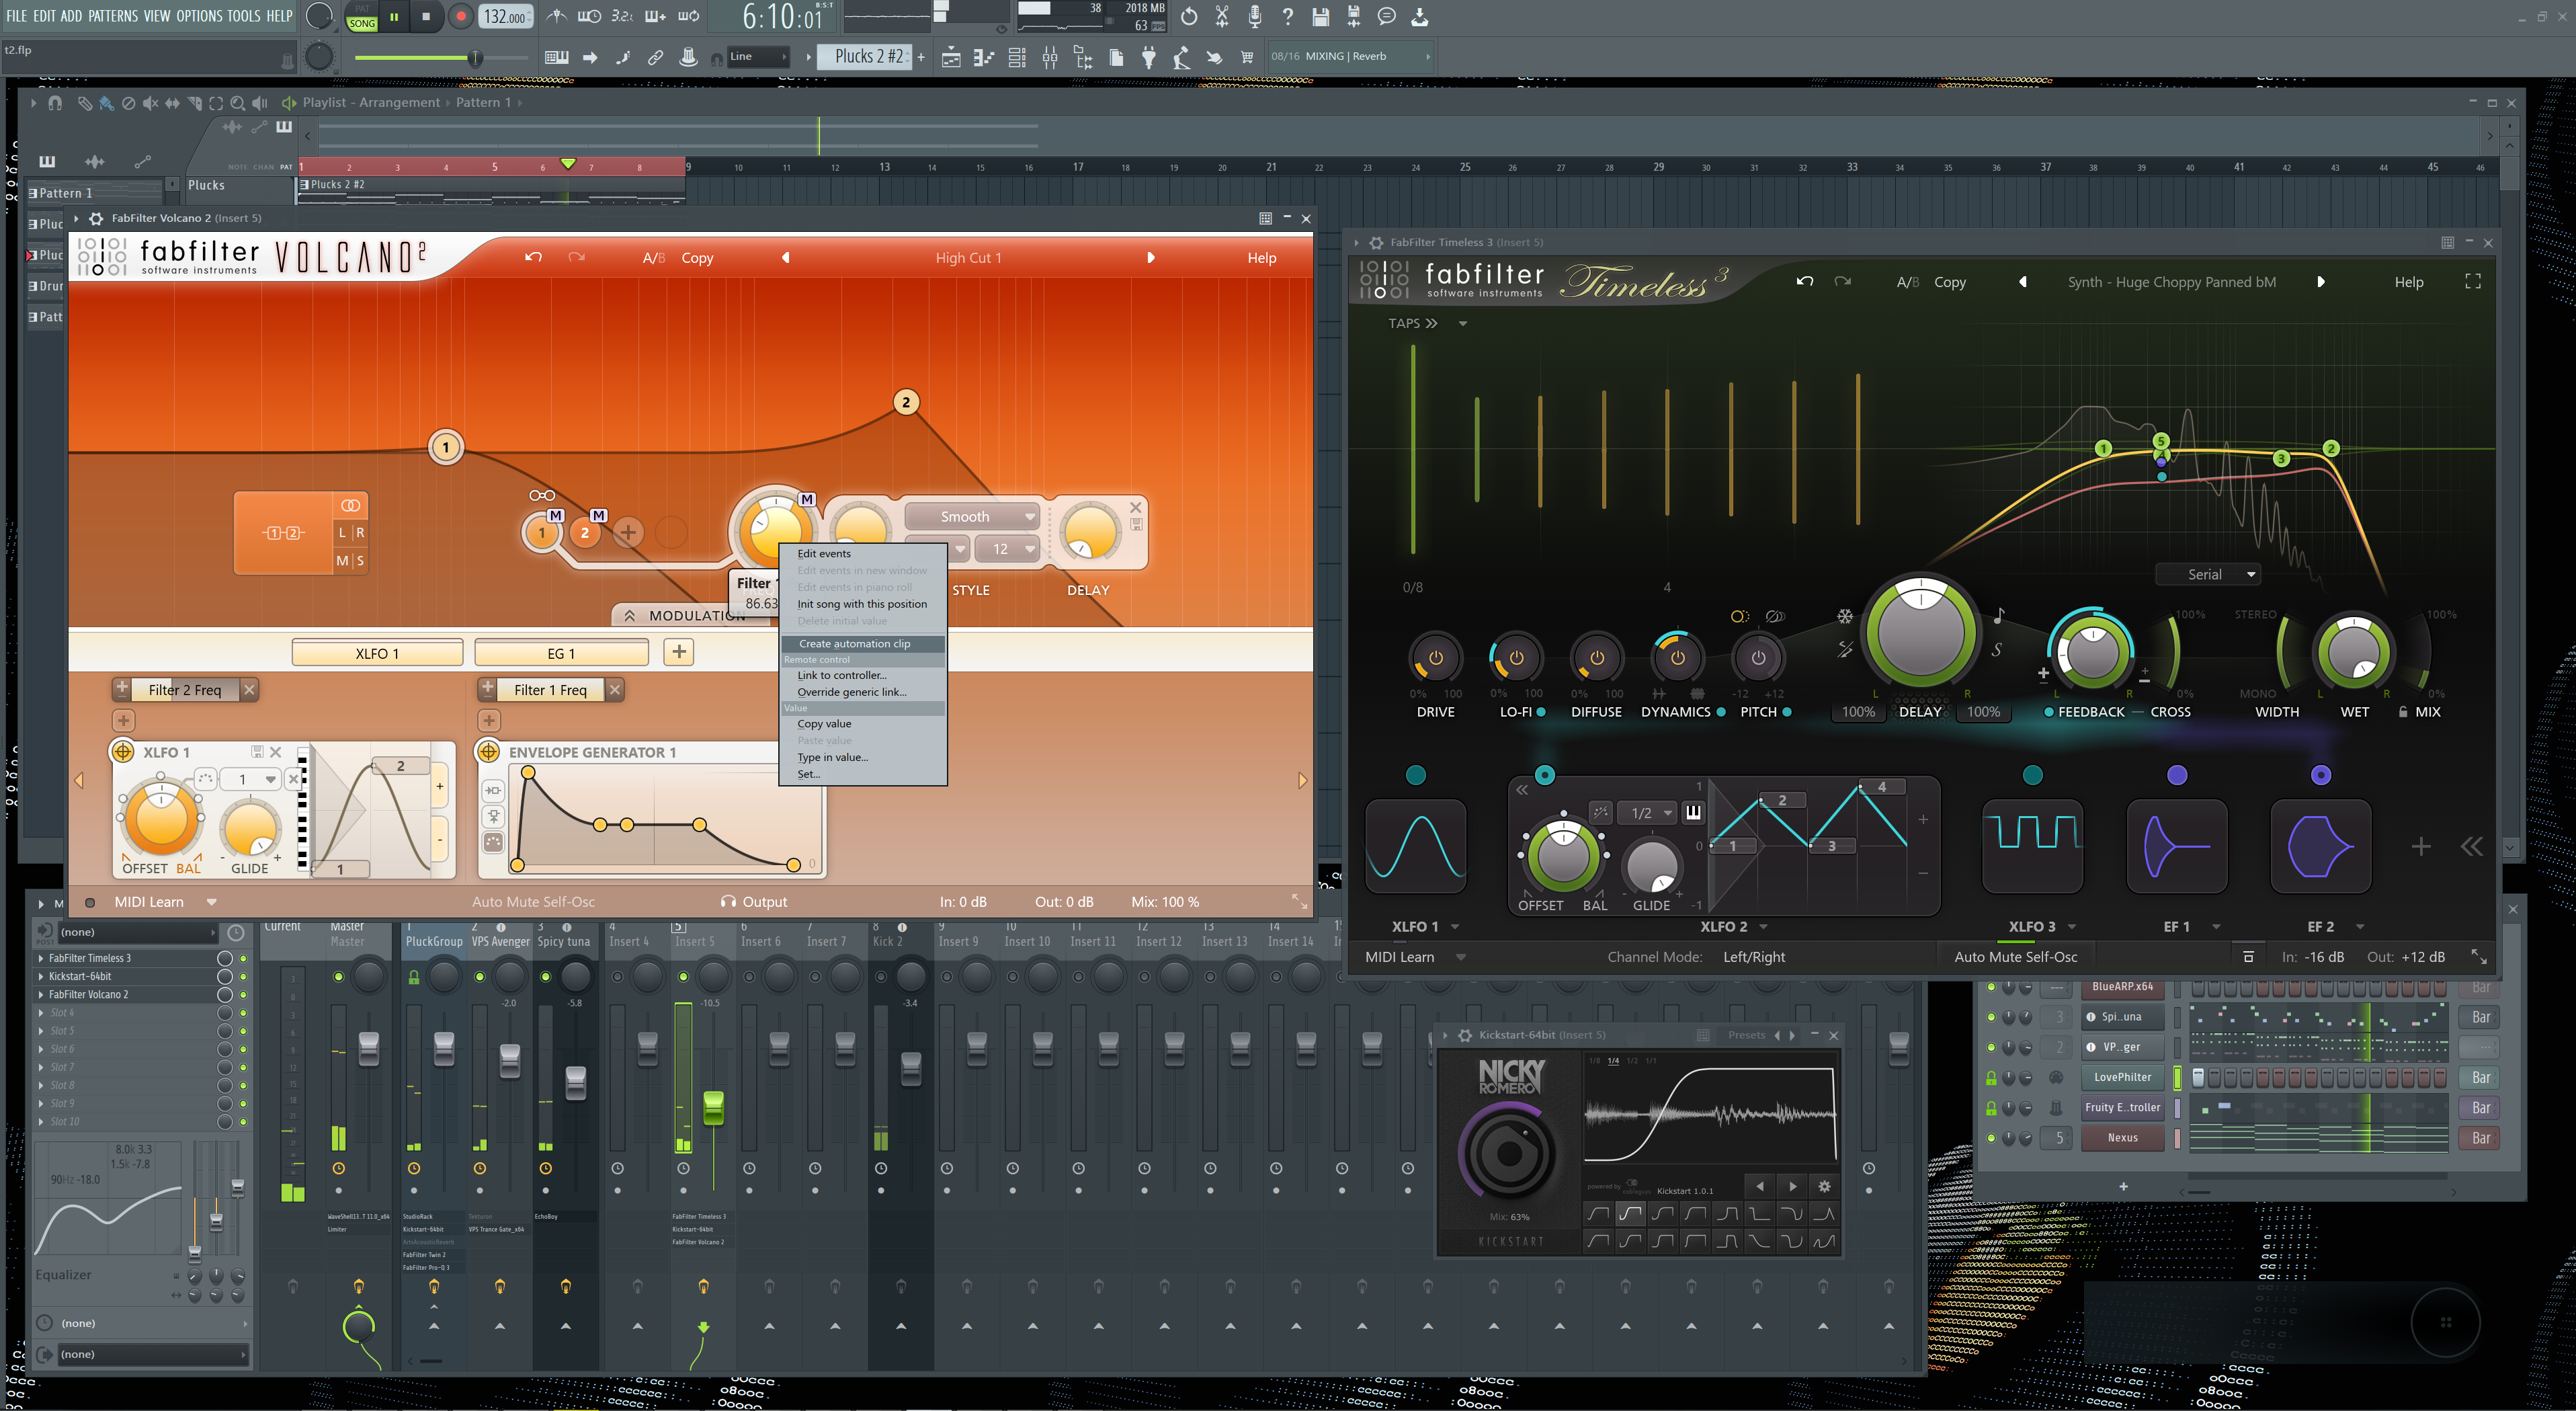The width and height of the screenshot is (2576, 1411).
Task: Save the project with the floppy icon
Action: 1320,16
